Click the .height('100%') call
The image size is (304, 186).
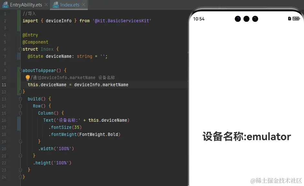(52, 163)
